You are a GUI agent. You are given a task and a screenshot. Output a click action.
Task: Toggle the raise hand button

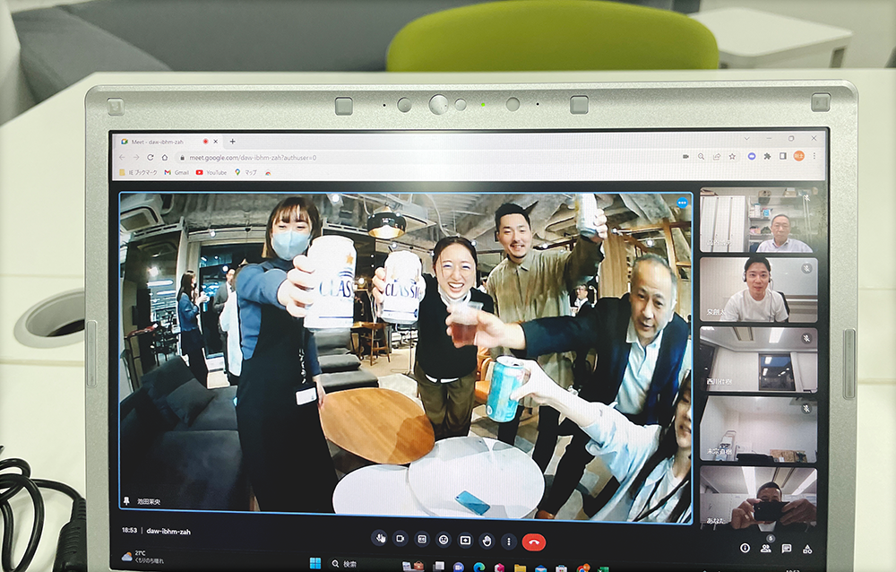click(x=487, y=541)
